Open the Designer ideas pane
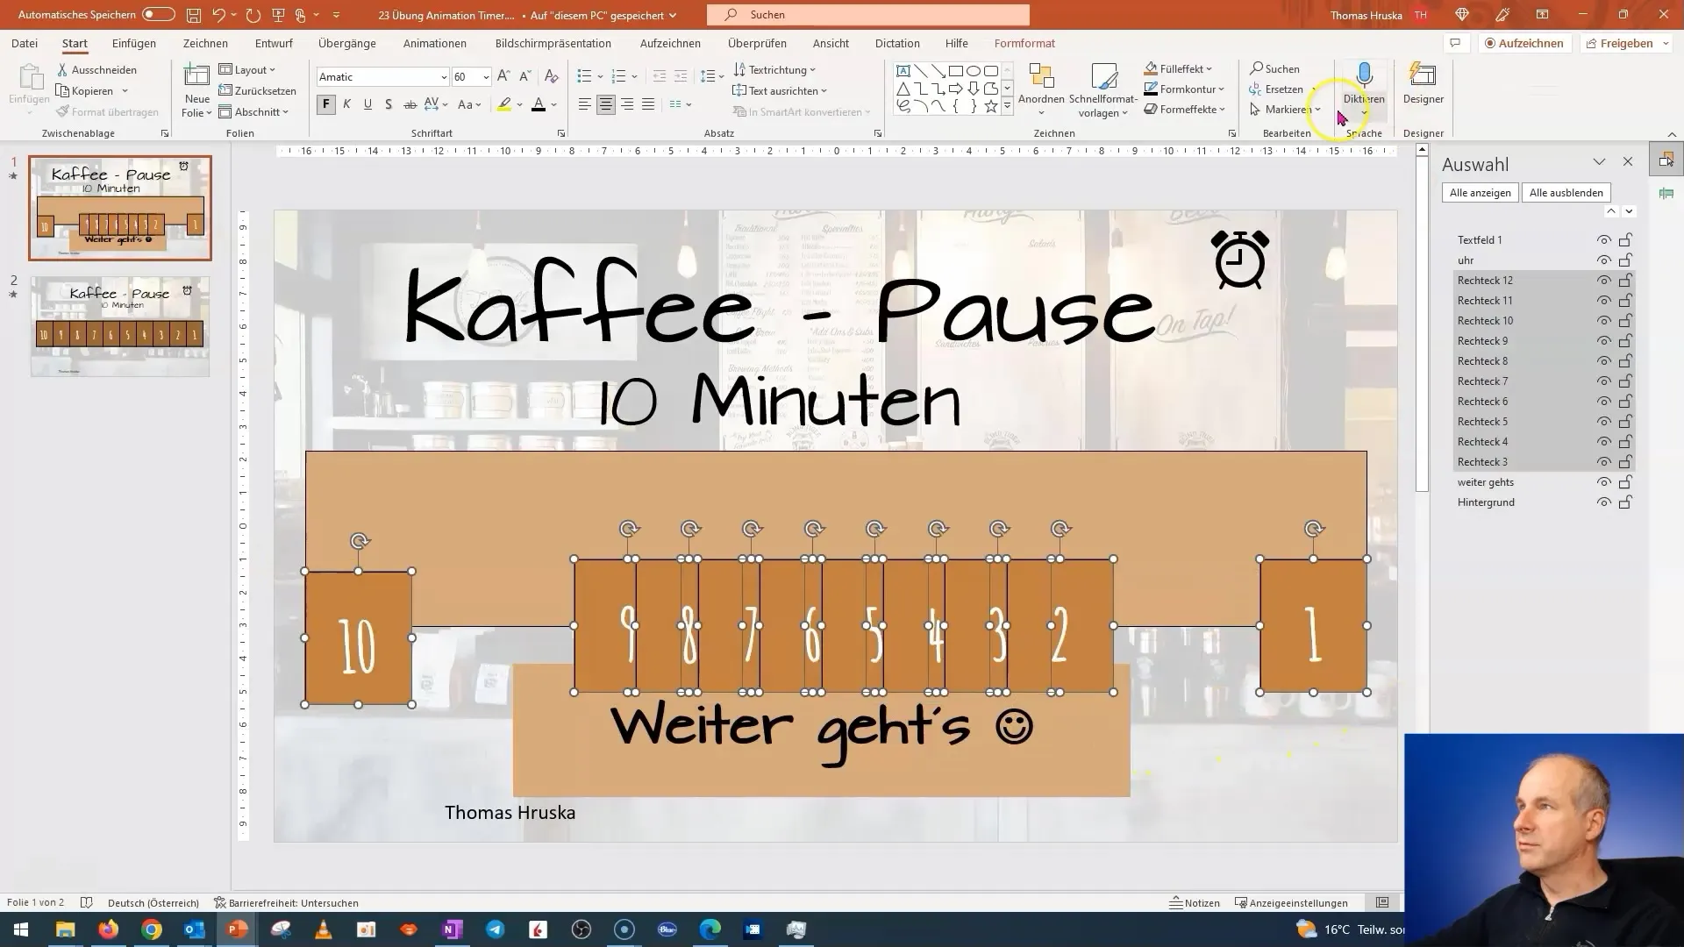Screen dimensions: 1684x947 pos(1423,84)
